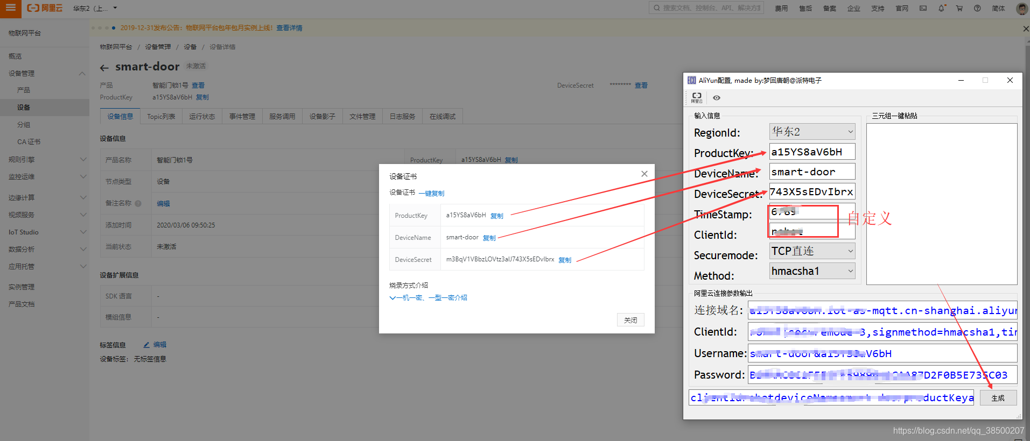The height and width of the screenshot is (441, 1030).
Task: Close the 设备证书 dialog with X
Action: point(644,174)
